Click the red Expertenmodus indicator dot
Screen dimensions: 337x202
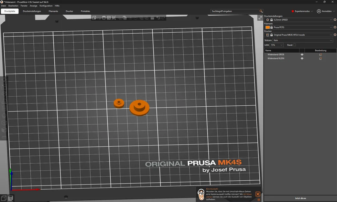292,11
